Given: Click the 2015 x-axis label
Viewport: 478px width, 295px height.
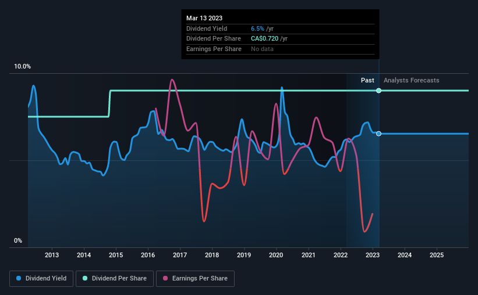Looking at the screenshot, I should click(116, 255).
